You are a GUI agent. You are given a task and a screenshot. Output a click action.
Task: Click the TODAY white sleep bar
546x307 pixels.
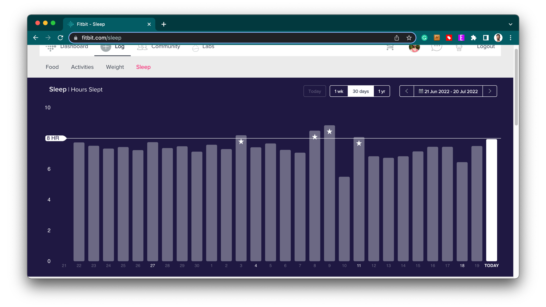(491, 200)
